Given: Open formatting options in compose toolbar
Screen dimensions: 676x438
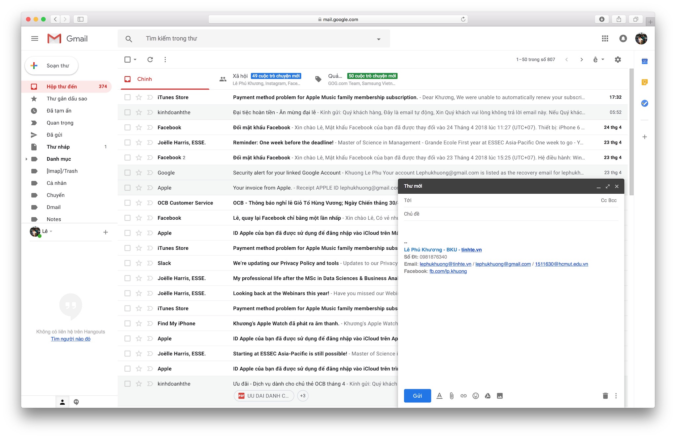Looking at the screenshot, I should coord(439,396).
